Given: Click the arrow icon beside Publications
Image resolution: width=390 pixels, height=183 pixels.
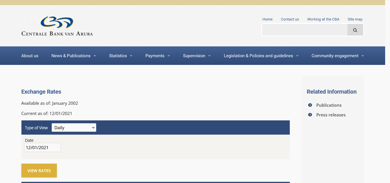Looking at the screenshot, I should point(310,105).
